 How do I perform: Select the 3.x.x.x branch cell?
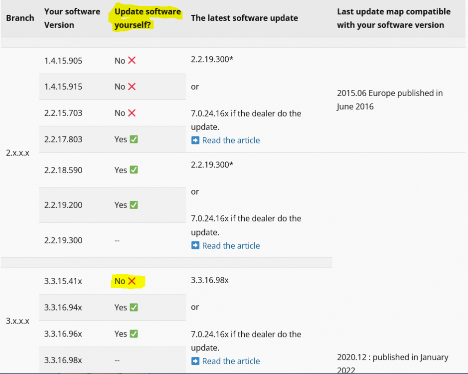pyautogui.click(x=17, y=321)
